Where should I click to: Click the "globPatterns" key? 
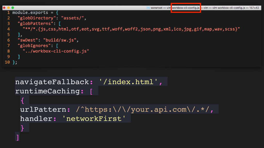(35, 23)
